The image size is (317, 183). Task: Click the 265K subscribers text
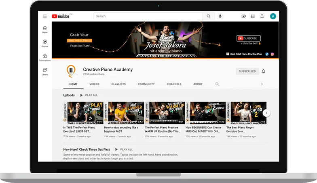pyautogui.click(x=94, y=74)
